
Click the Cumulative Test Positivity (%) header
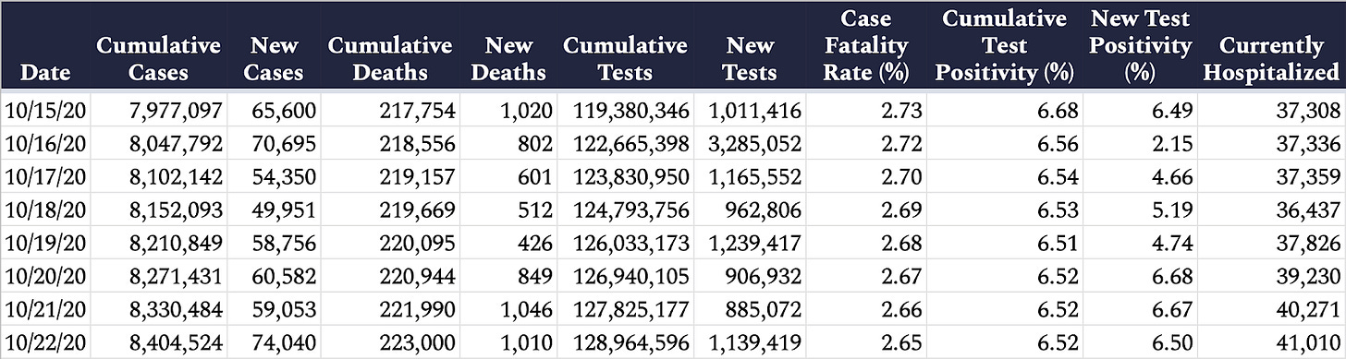pos(1006,45)
